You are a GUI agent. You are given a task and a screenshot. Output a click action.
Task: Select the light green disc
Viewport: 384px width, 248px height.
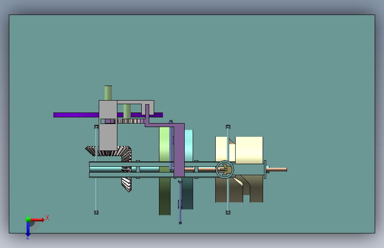pos(164,144)
